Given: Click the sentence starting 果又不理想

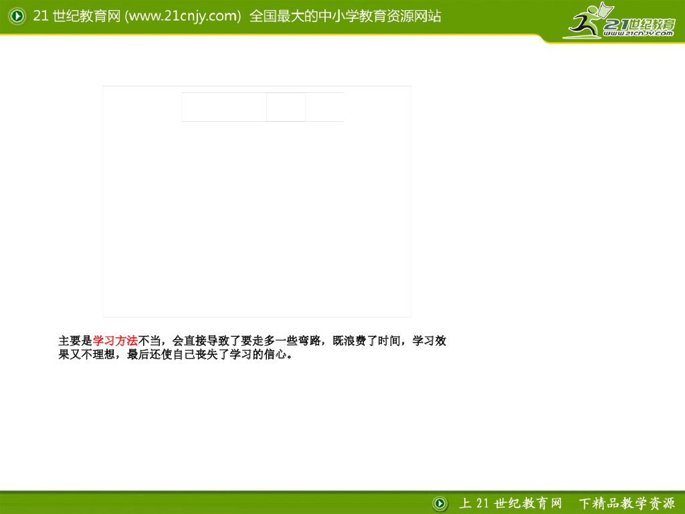Looking at the screenshot, I should pyautogui.click(x=175, y=355).
